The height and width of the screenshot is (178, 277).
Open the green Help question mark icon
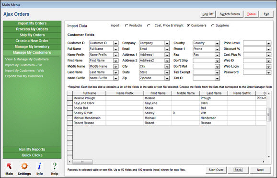click(x=55, y=166)
